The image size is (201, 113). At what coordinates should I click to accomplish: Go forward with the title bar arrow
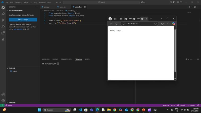click(60, 2)
